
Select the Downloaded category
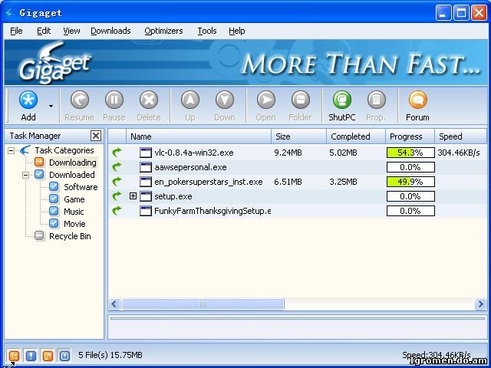(x=71, y=175)
